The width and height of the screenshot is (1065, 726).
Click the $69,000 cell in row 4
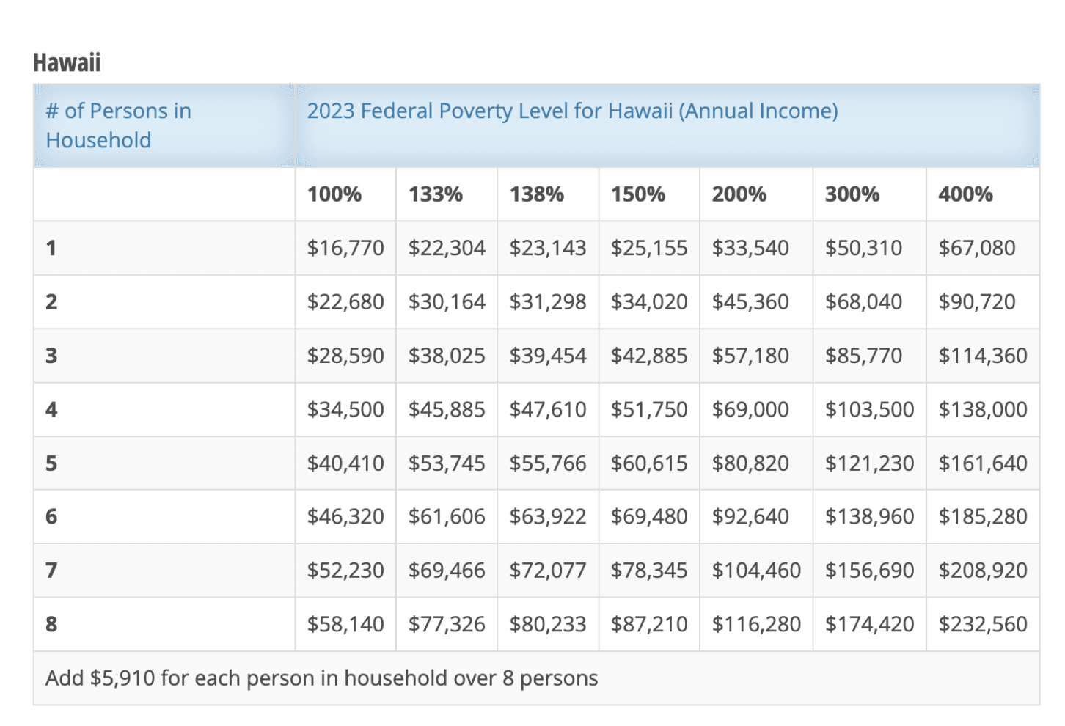(x=750, y=409)
